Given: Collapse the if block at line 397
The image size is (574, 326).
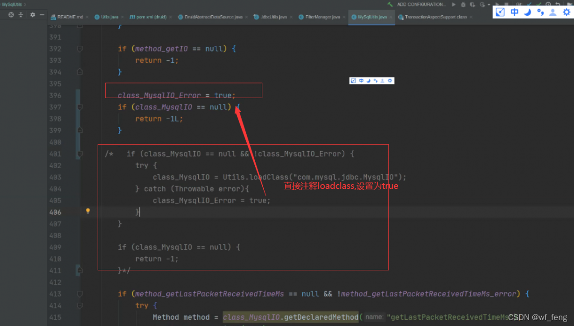Looking at the screenshot, I should tap(80, 107).
